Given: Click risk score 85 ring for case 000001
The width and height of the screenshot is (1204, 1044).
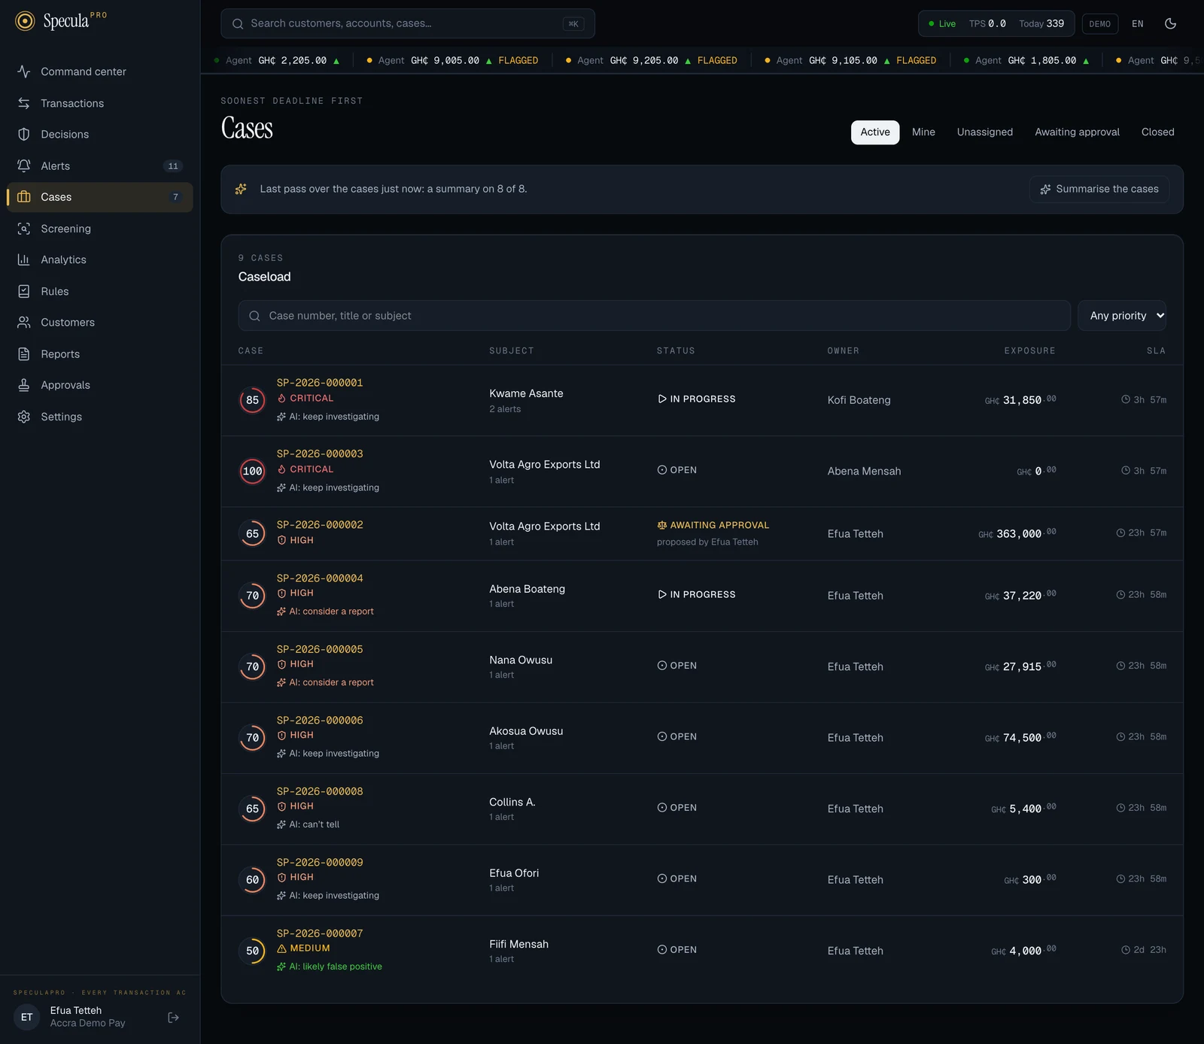Looking at the screenshot, I should click(x=253, y=400).
